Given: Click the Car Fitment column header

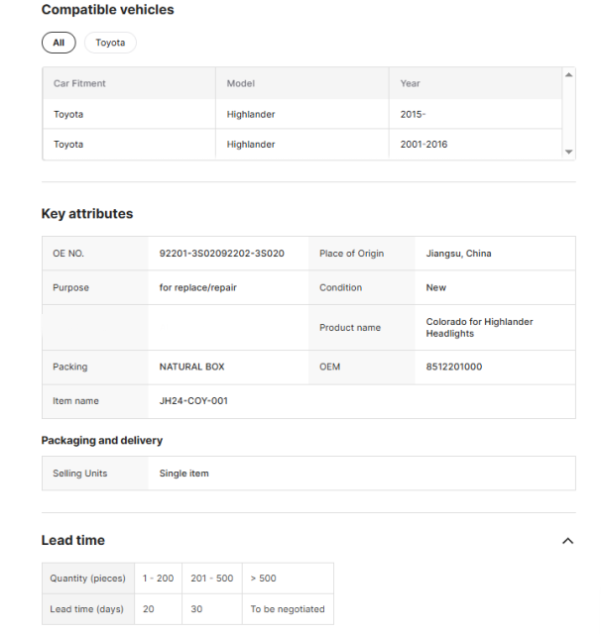Looking at the screenshot, I should tap(79, 83).
